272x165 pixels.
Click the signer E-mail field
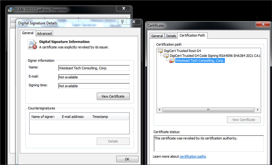pyautogui.click(x=94, y=77)
